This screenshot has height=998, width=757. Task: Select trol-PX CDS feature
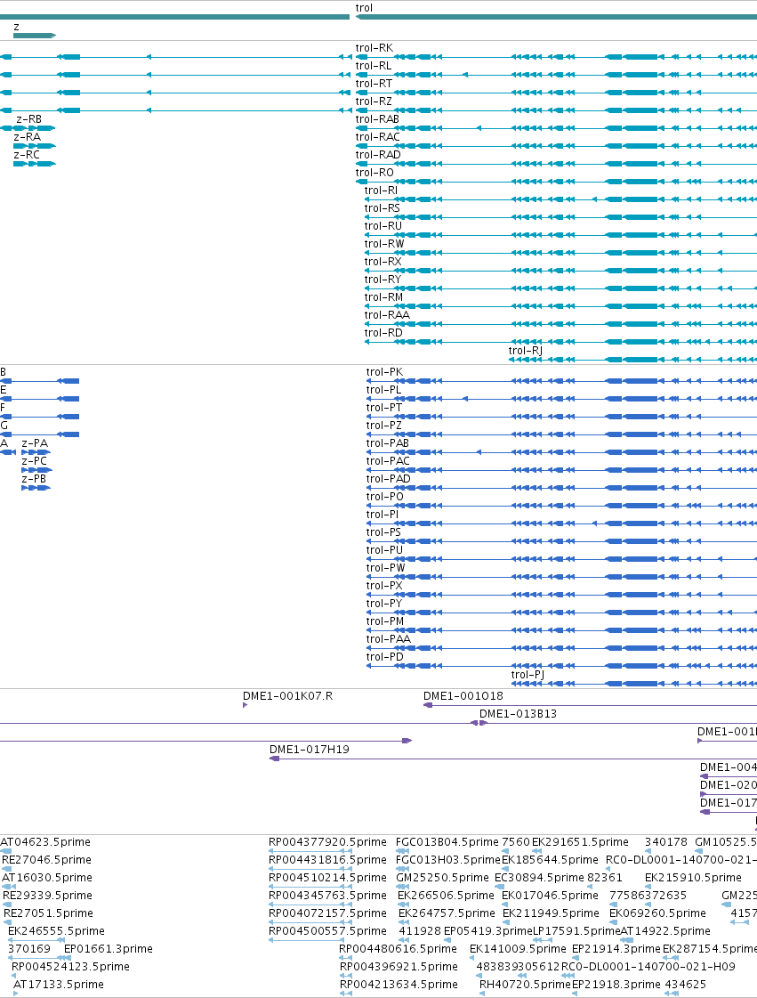coord(384,586)
